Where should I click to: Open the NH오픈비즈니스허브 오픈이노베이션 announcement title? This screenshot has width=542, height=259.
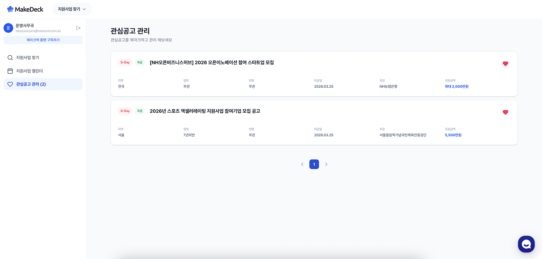pos(212,62)
